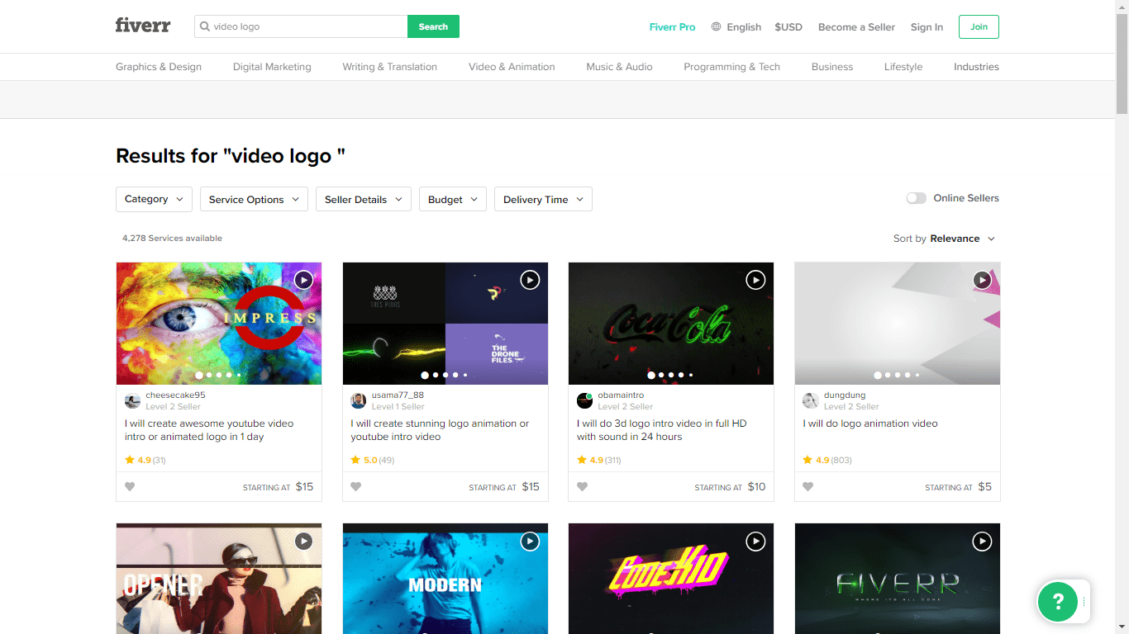Play the OPENER gig video

303,541
